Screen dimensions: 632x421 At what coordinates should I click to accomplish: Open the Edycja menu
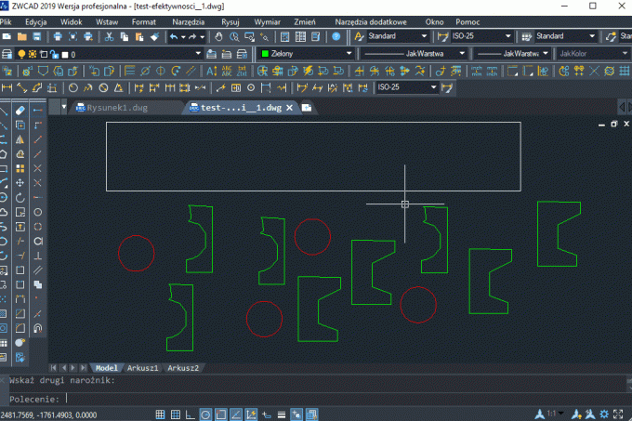tap(36, 22)
